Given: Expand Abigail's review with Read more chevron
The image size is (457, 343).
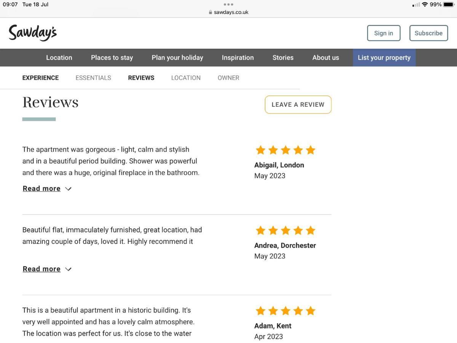Looking at the screenshot, I should click(68, 189).
